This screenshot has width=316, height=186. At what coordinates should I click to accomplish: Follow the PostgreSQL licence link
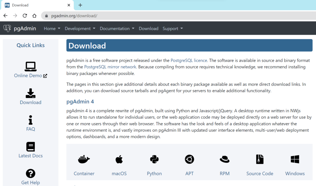(189, 61)
